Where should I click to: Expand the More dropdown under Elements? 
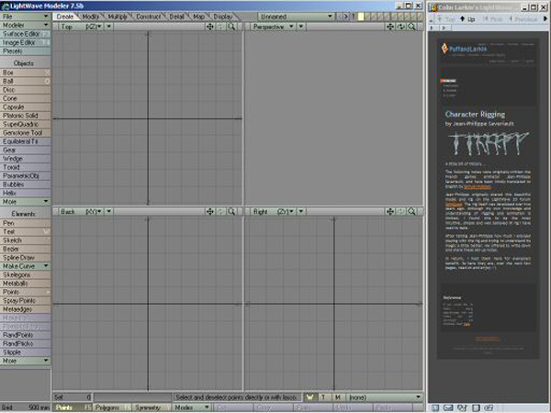click(x=26, y=361)
